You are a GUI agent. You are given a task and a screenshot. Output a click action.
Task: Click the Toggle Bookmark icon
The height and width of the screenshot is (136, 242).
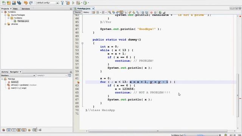(138, 12)
